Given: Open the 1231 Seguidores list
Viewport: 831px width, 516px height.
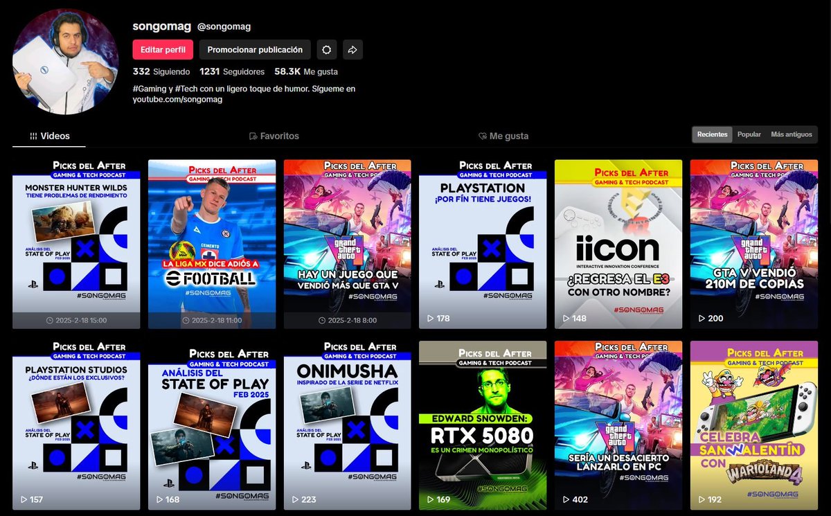Looking at the screenshot, I should point(232,71).
